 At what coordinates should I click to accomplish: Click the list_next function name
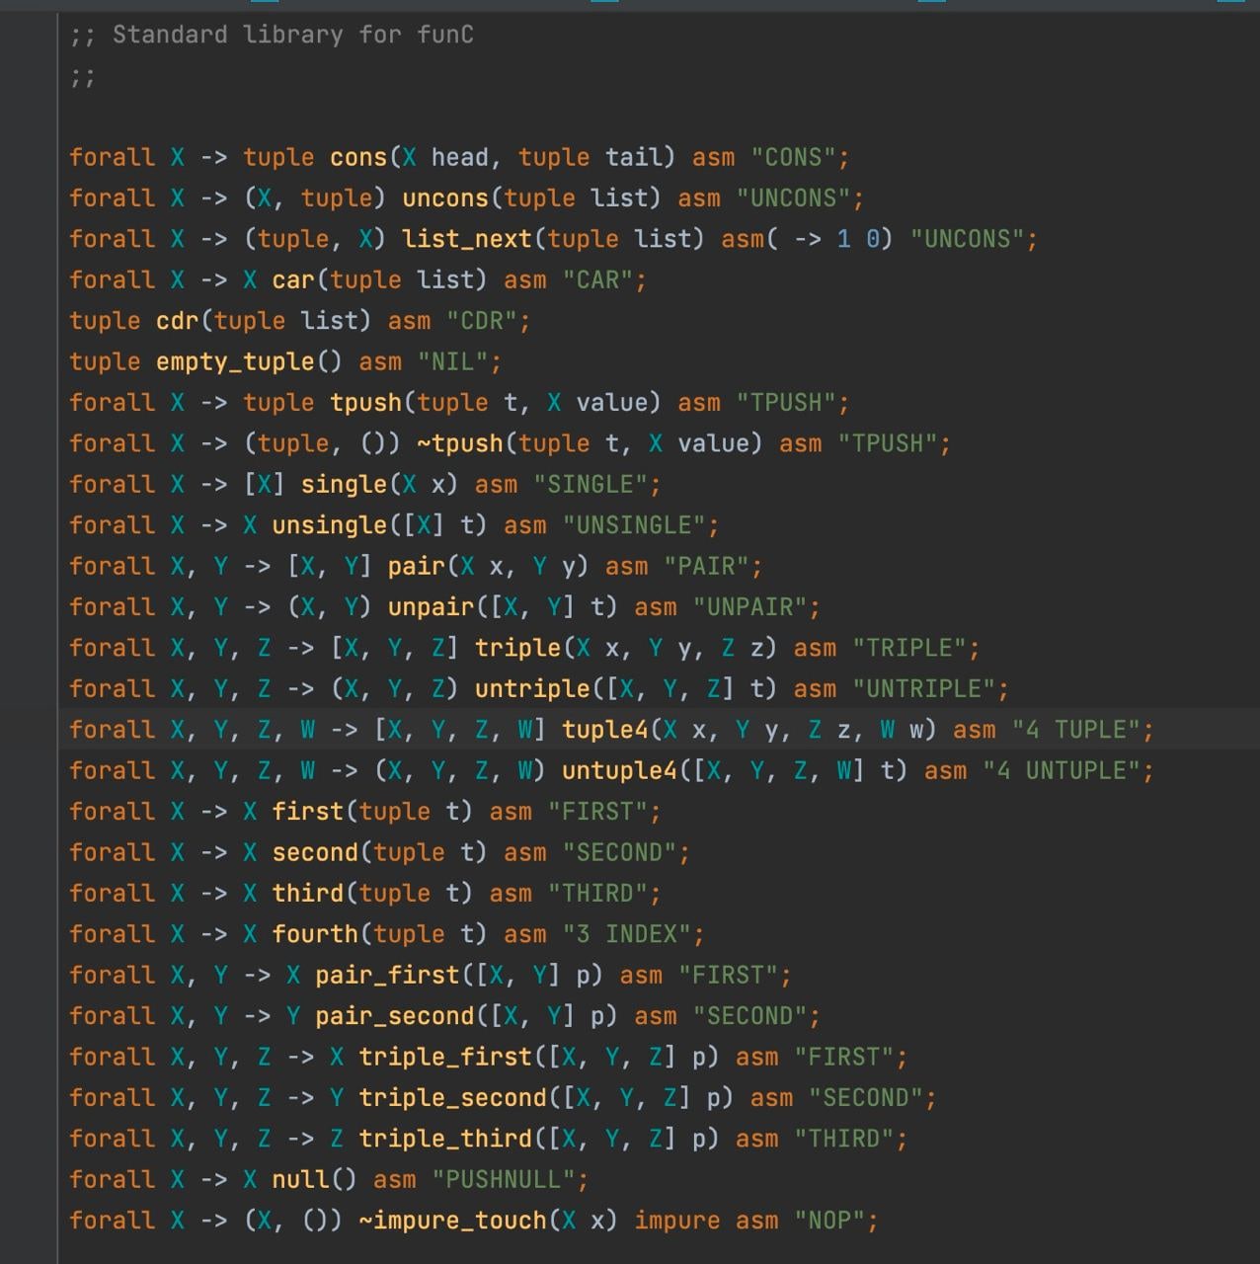[467, 239]
